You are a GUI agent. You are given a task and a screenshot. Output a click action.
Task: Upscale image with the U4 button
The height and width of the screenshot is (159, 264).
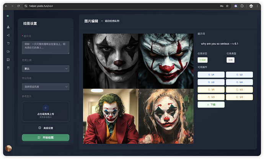click(239, 82)
